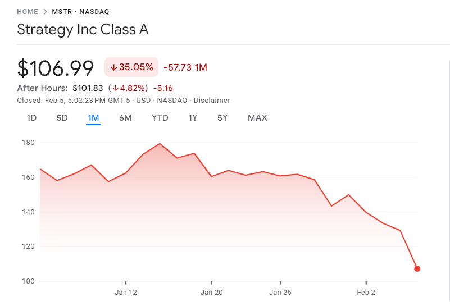Open the Disclaimer link
450x306 pixels.
click(212, 101)
